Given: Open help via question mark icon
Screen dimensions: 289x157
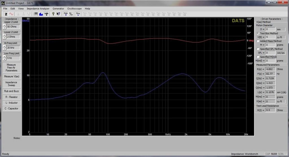Looking at the screenshot, I should (53, 14).
